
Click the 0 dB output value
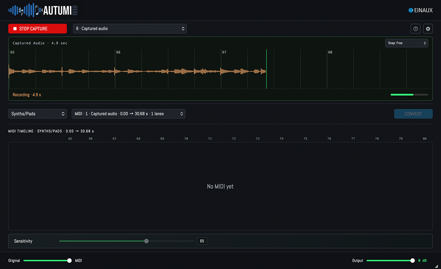pos(422,261)
